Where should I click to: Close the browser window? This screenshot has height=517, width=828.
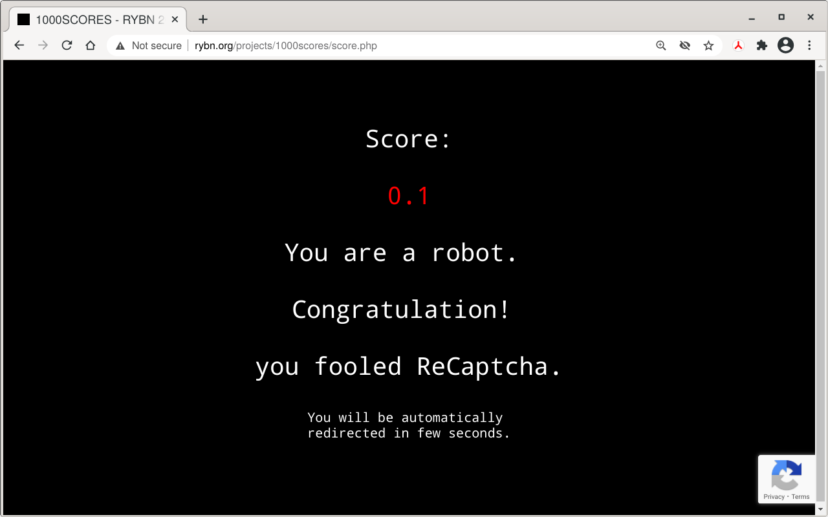coord(811,17)
